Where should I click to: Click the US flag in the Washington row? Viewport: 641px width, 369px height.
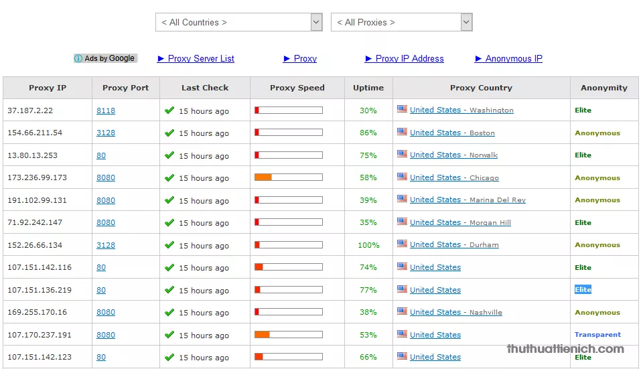(402, 109)
